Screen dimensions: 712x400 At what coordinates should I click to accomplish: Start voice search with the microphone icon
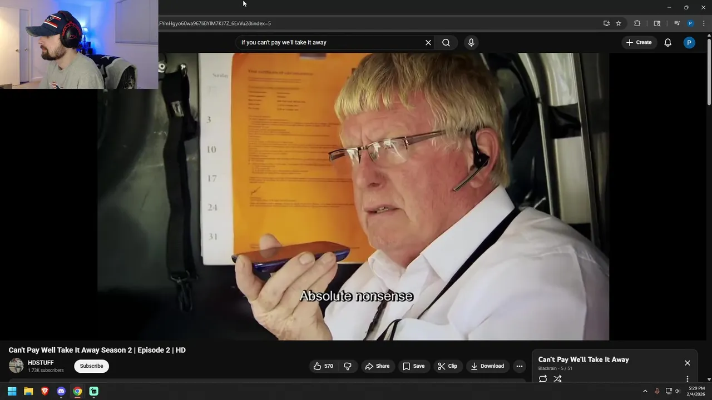[x=471, y=42]
